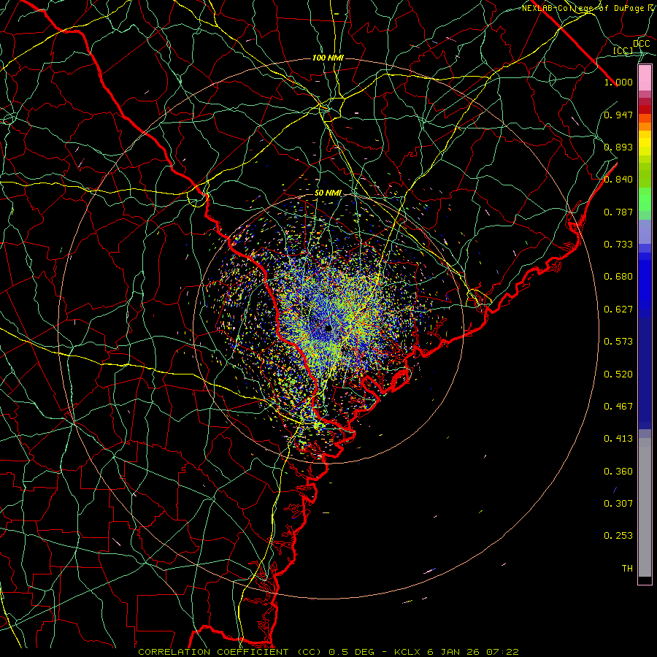657x657 pixels.
Task: Click the KCLX station identifier in caption
Action: point(407,652)
